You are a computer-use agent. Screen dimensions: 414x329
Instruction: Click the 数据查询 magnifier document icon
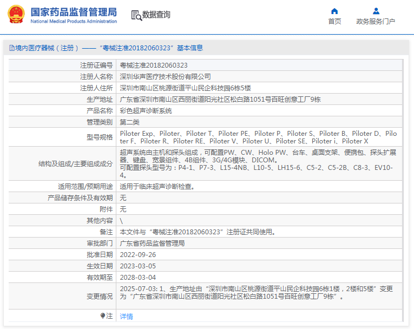pos(136,15)
